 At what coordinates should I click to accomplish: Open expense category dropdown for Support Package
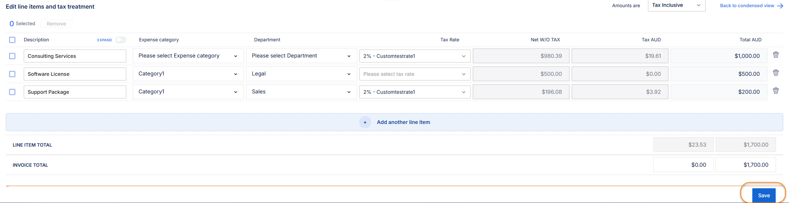[x=188, y=92]
